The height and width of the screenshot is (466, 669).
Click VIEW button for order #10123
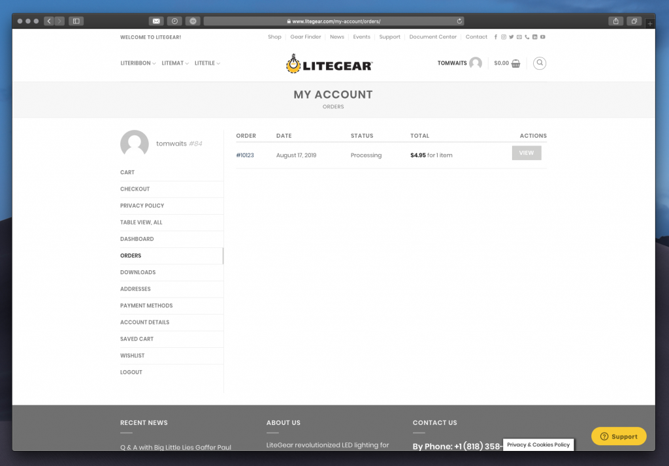point(527,153)
